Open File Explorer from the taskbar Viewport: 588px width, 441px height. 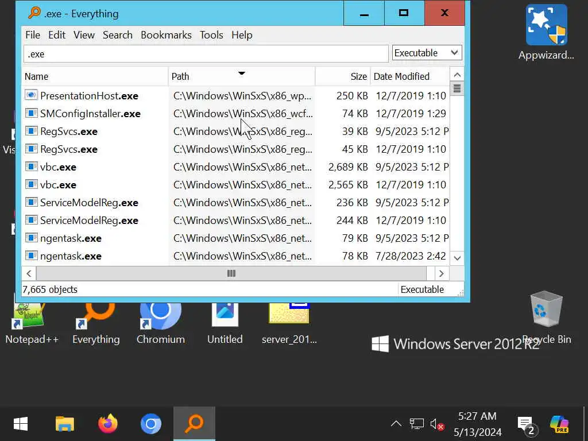65,424
